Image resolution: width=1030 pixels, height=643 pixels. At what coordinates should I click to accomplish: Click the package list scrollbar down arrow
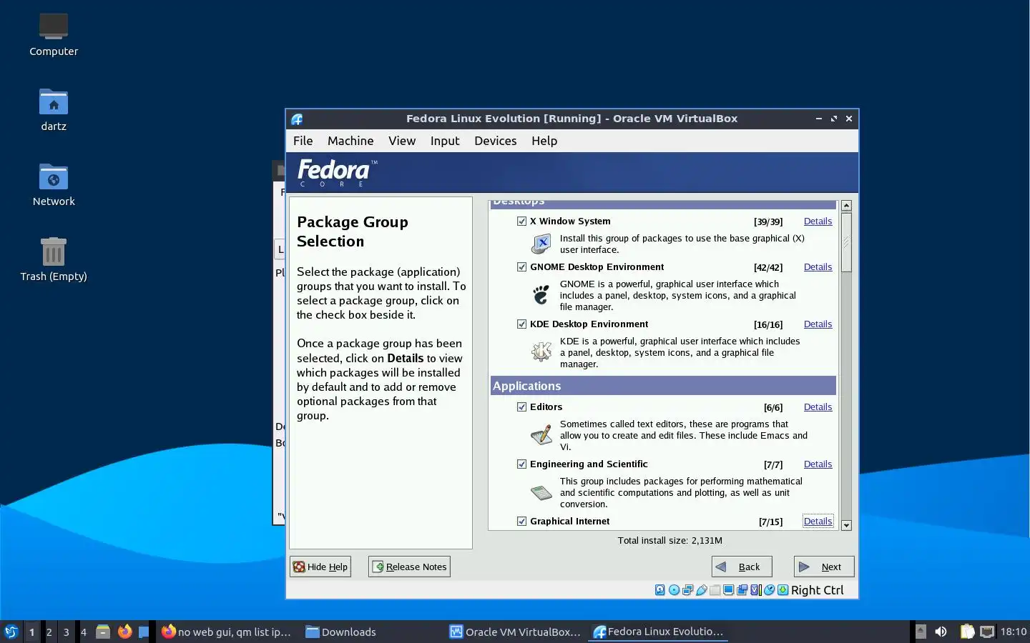tap(846, 525)
